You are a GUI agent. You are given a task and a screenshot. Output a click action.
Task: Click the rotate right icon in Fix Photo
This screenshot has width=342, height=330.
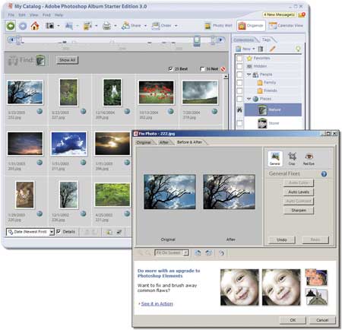point(208,252)
